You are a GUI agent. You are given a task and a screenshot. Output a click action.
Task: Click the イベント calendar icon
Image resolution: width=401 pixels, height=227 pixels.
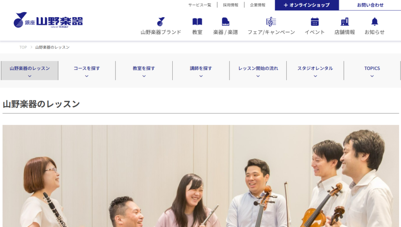[x=314, y=21]
